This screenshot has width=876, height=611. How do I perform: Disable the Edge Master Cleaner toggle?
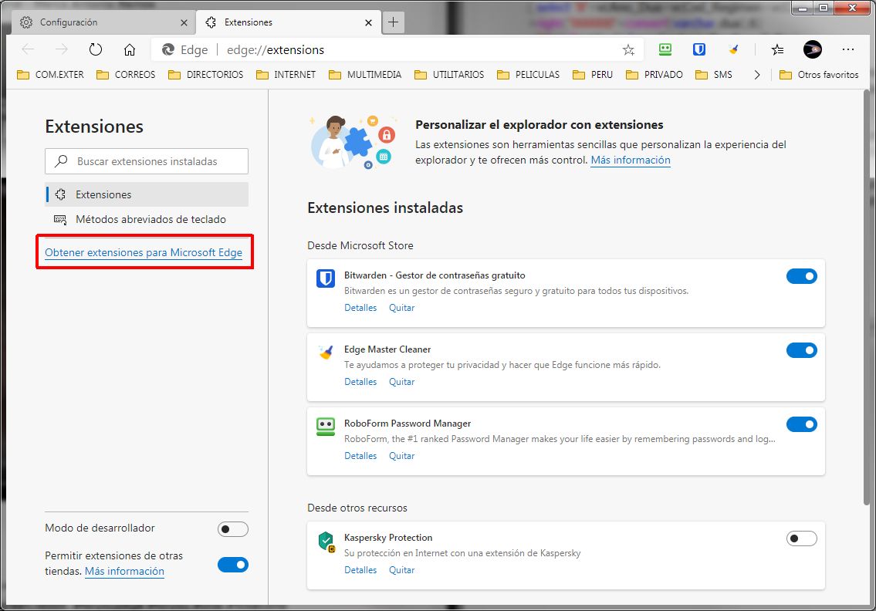coord(801,350)
